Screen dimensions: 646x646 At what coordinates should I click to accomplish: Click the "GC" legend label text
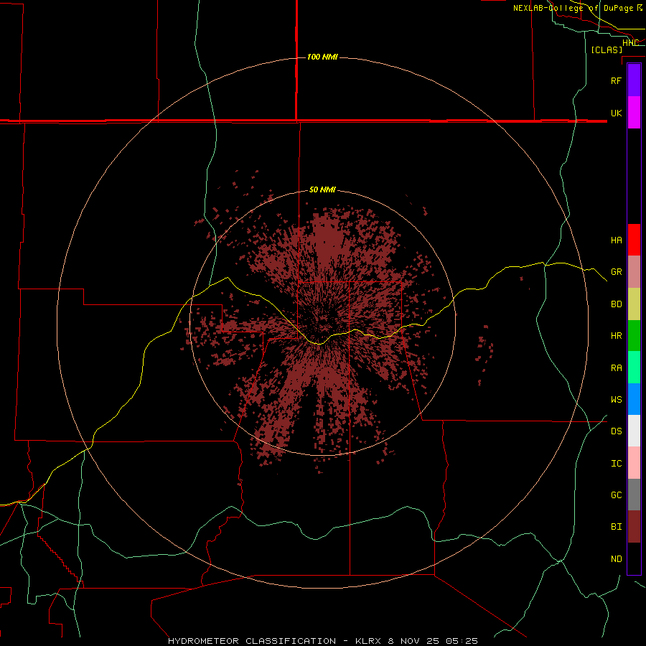[x=616, y=495]
